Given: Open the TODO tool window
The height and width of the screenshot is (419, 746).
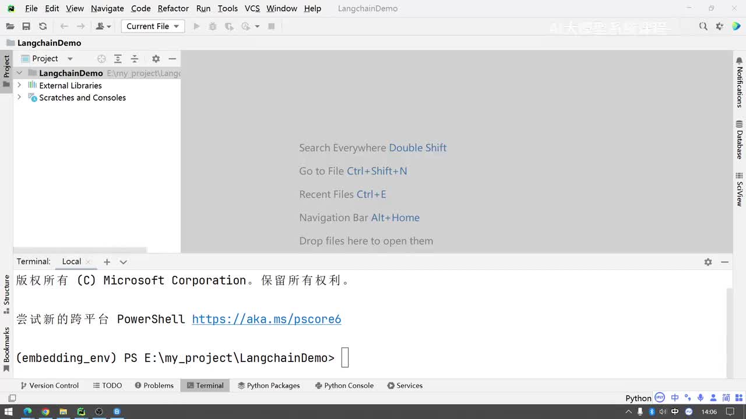Looking at the screenshot, I should pos(107,385).
